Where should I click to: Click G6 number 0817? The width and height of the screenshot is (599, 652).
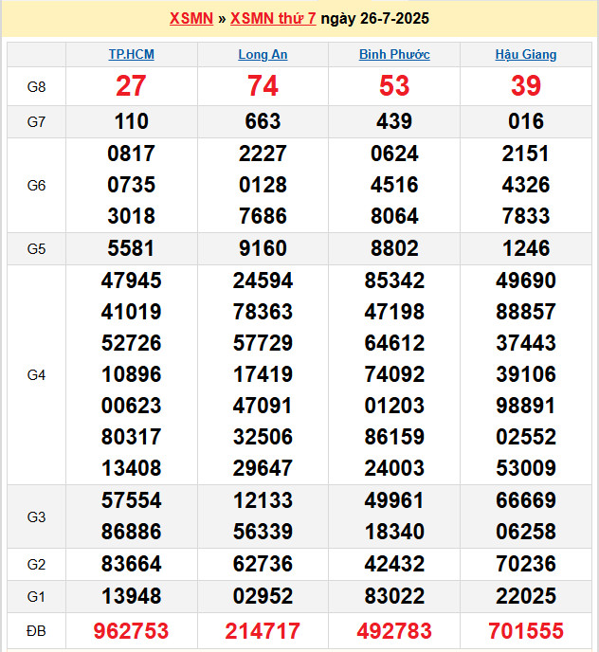click(x=132, y=154)
